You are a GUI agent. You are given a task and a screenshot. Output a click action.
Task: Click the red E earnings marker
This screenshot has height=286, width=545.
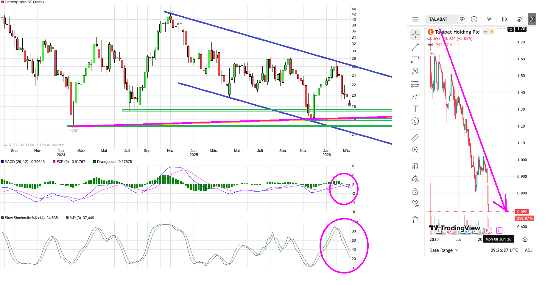487,230
